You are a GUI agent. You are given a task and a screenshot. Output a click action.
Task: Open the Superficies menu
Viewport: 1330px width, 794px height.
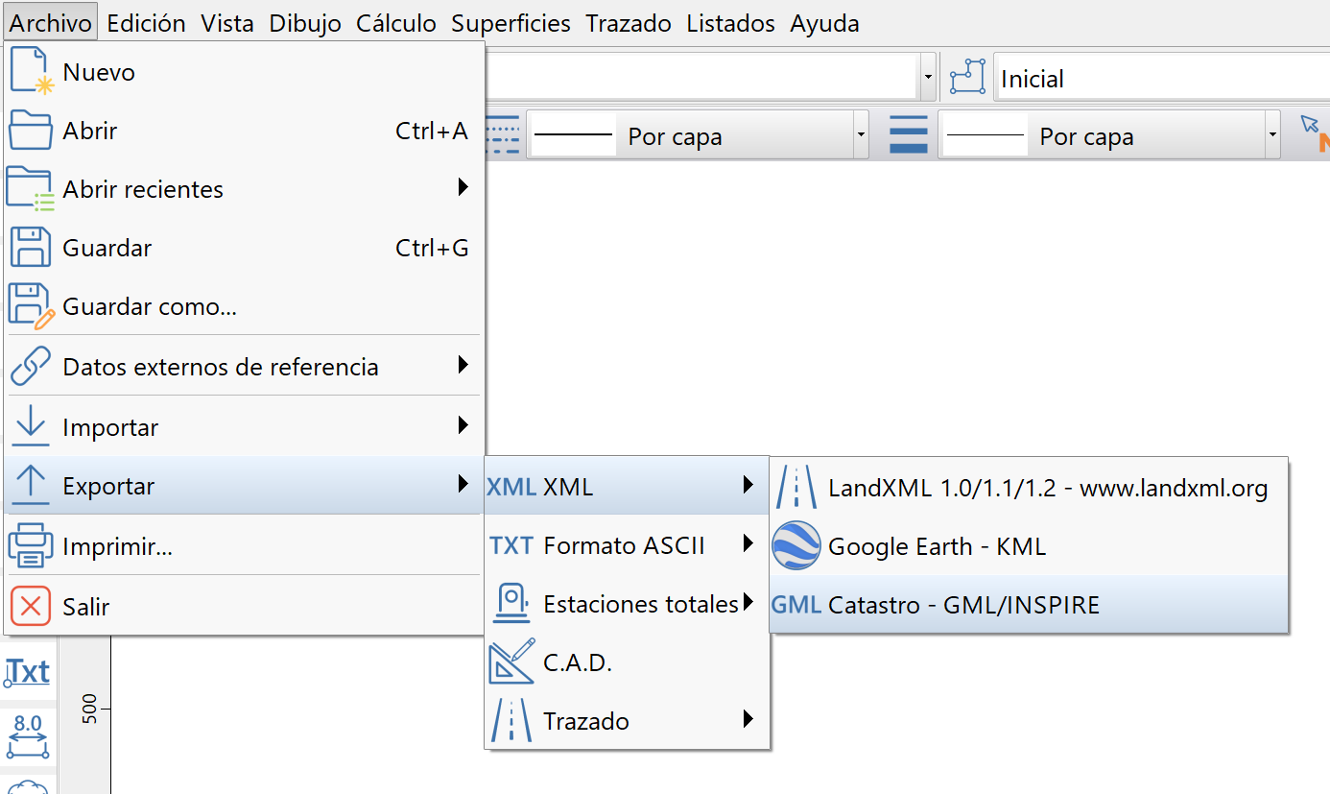point(511,22)
